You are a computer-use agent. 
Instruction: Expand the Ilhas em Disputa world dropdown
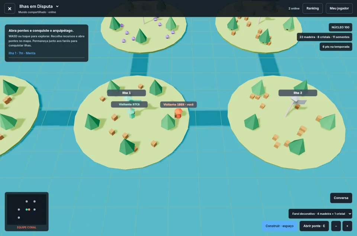pyautogui.click(x=57, y=6)
